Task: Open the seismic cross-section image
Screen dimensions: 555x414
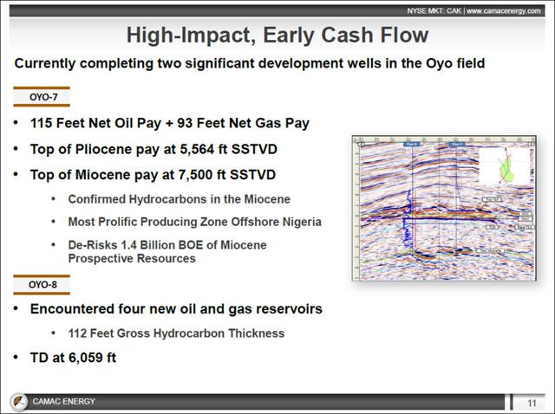Action: coord(444,208)
